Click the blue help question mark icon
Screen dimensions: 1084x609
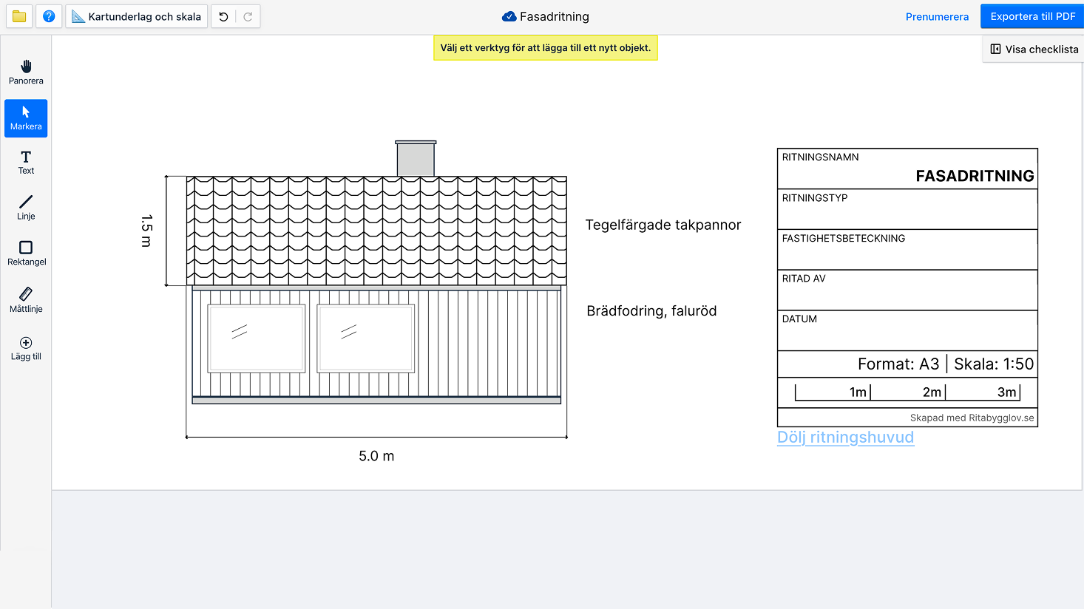click(x=49, y=16)
